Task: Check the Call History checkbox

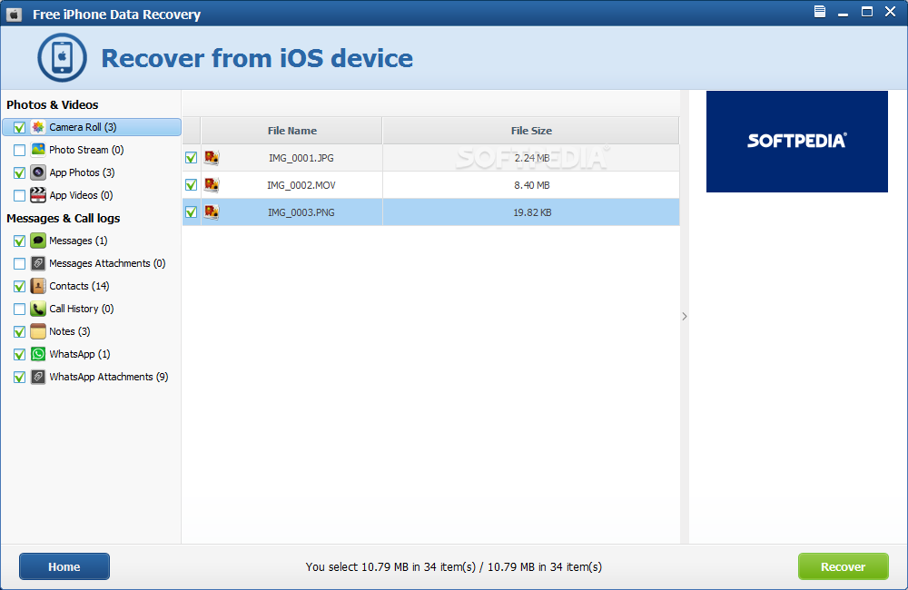Action: click(19, 309)
